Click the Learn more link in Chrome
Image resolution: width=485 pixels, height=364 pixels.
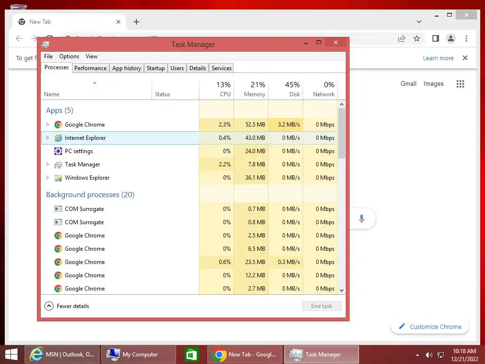click(x=438, y=58)
